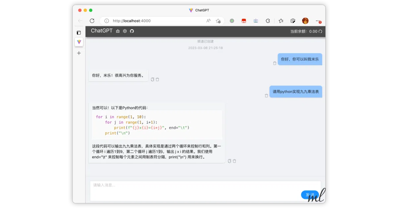Open the Collections-style toolbar icon beside favorites
This screenshot has height=208, width=398.
pyautogui.click(x=293, y=20)
